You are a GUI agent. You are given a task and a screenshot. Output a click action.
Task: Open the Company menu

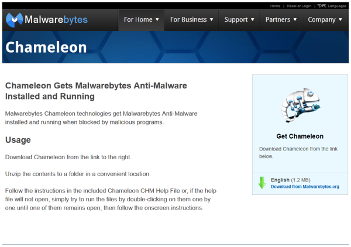[x=325, y=20]
